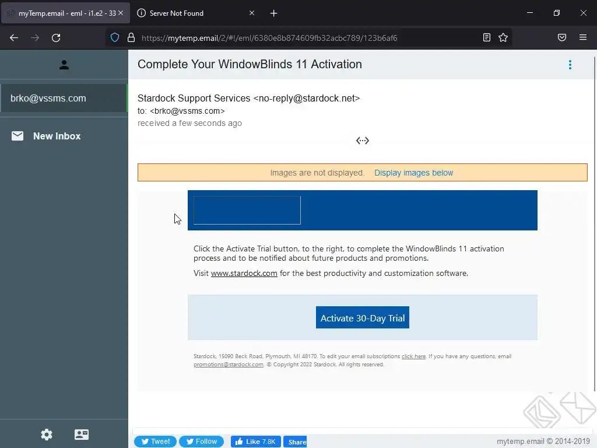Bookmark this page with the star icon

click(x=503, y=37)
